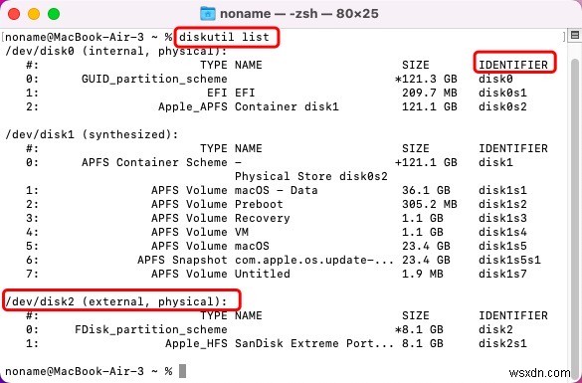Click 'Physical Store disk0s2' text

coord(311,176)
